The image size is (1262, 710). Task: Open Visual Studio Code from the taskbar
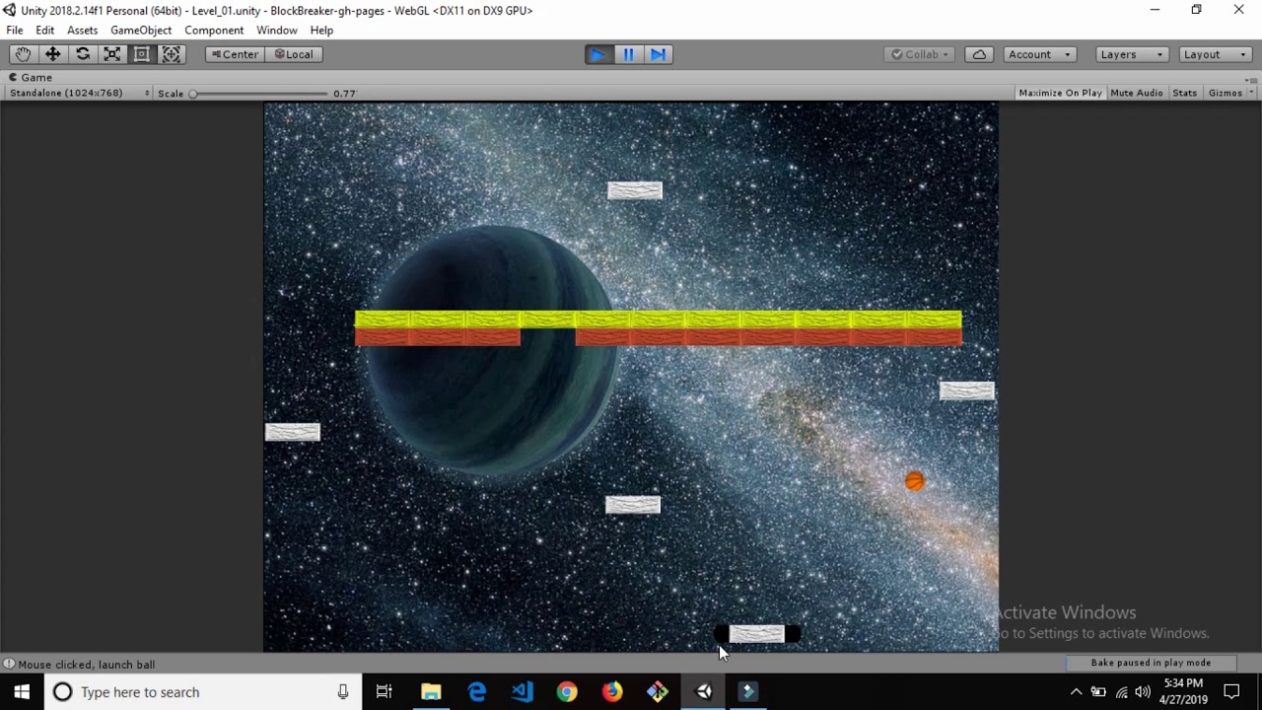[522, 692]
